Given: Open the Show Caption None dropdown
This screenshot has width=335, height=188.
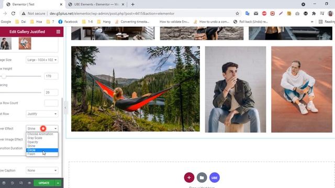Looking at the screenshot, I should 42,171.
